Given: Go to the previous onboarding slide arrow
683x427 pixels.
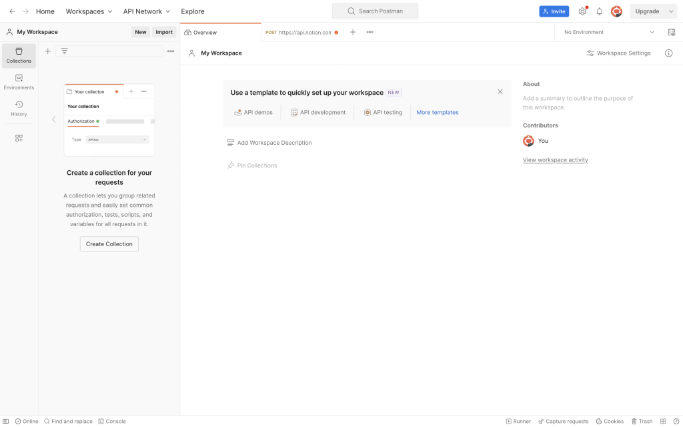Looking at the screenshot, I should [54, 119].
